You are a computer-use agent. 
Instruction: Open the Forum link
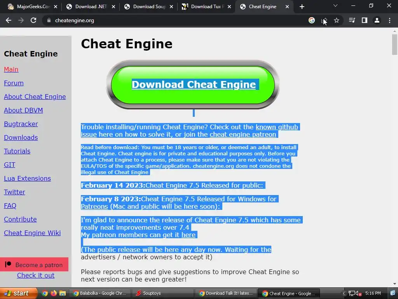point(14,83)
